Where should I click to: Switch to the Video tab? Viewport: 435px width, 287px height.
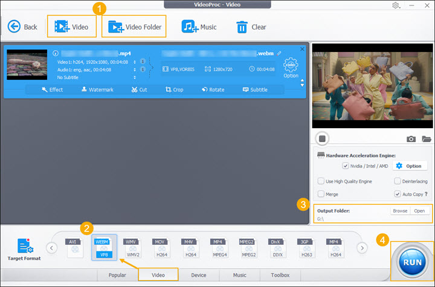(x=158, y=274)
